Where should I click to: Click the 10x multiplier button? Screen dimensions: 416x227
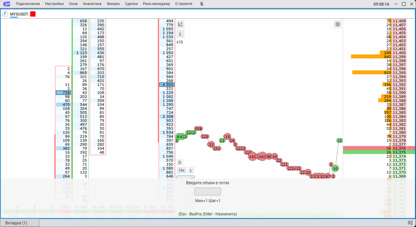click(182, 170)
